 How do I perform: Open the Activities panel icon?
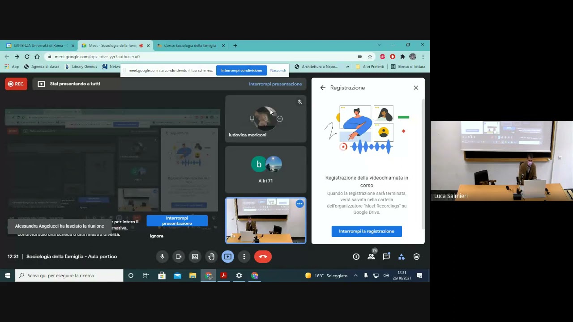tap(402, 257)
